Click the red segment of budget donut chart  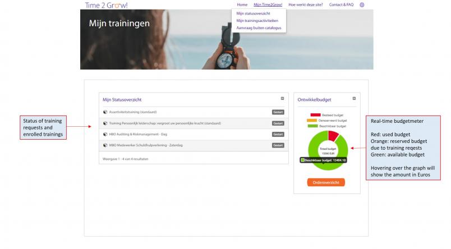[333, 136]
